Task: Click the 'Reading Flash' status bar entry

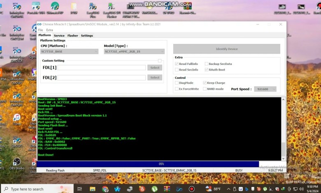Action: click(x=55, y=170)
